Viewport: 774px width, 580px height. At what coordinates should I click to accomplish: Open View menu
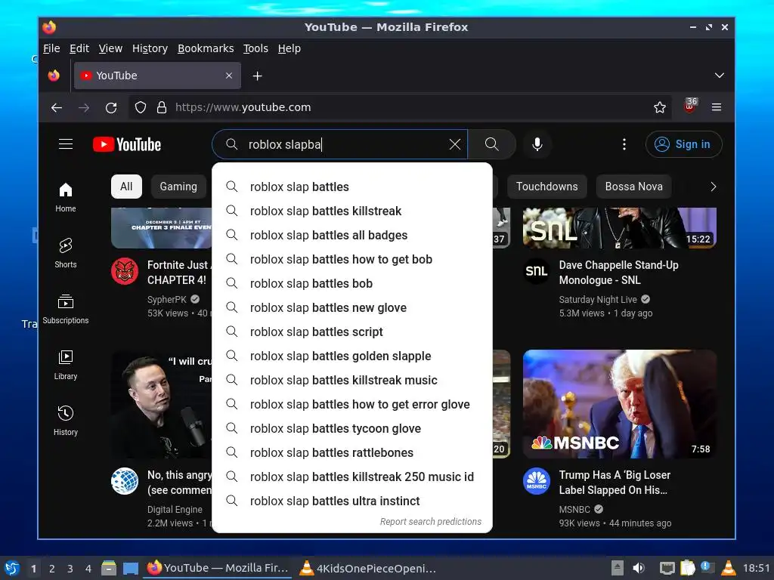[110, 48]
